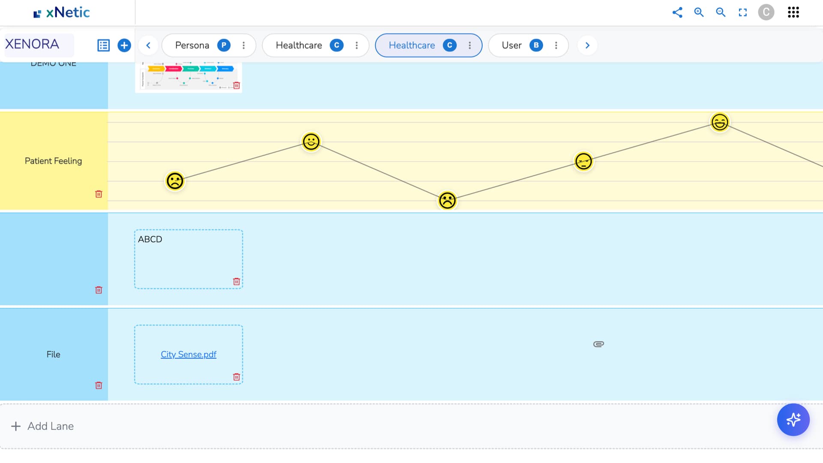Viewport: 823px width, 463px height.
Task: Select the laughing emoji marker on feeling chart
Action: [x=720, y=122]
